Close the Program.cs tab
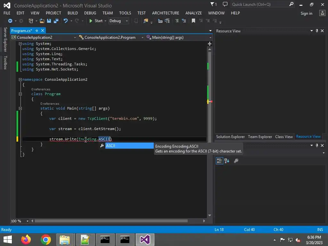Screen dimensions: 328x246 [43, 30]
